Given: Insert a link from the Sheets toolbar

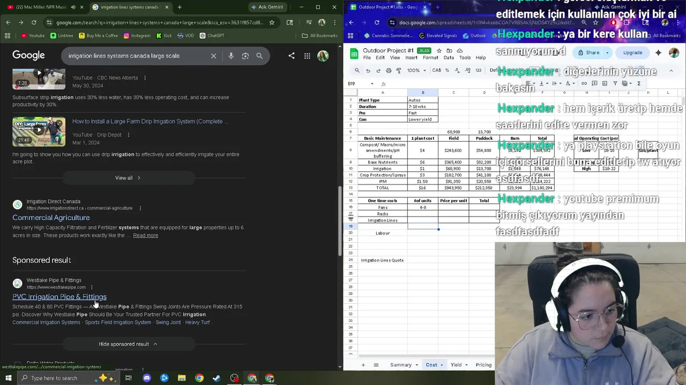Looking at the screenshot, I should click(x=584, y=83).
